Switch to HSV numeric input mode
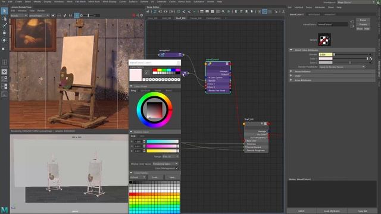Screen dimensions: 381x214 (x=142, y=136)
